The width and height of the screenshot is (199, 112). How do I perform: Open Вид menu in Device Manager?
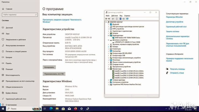[121, 16]
